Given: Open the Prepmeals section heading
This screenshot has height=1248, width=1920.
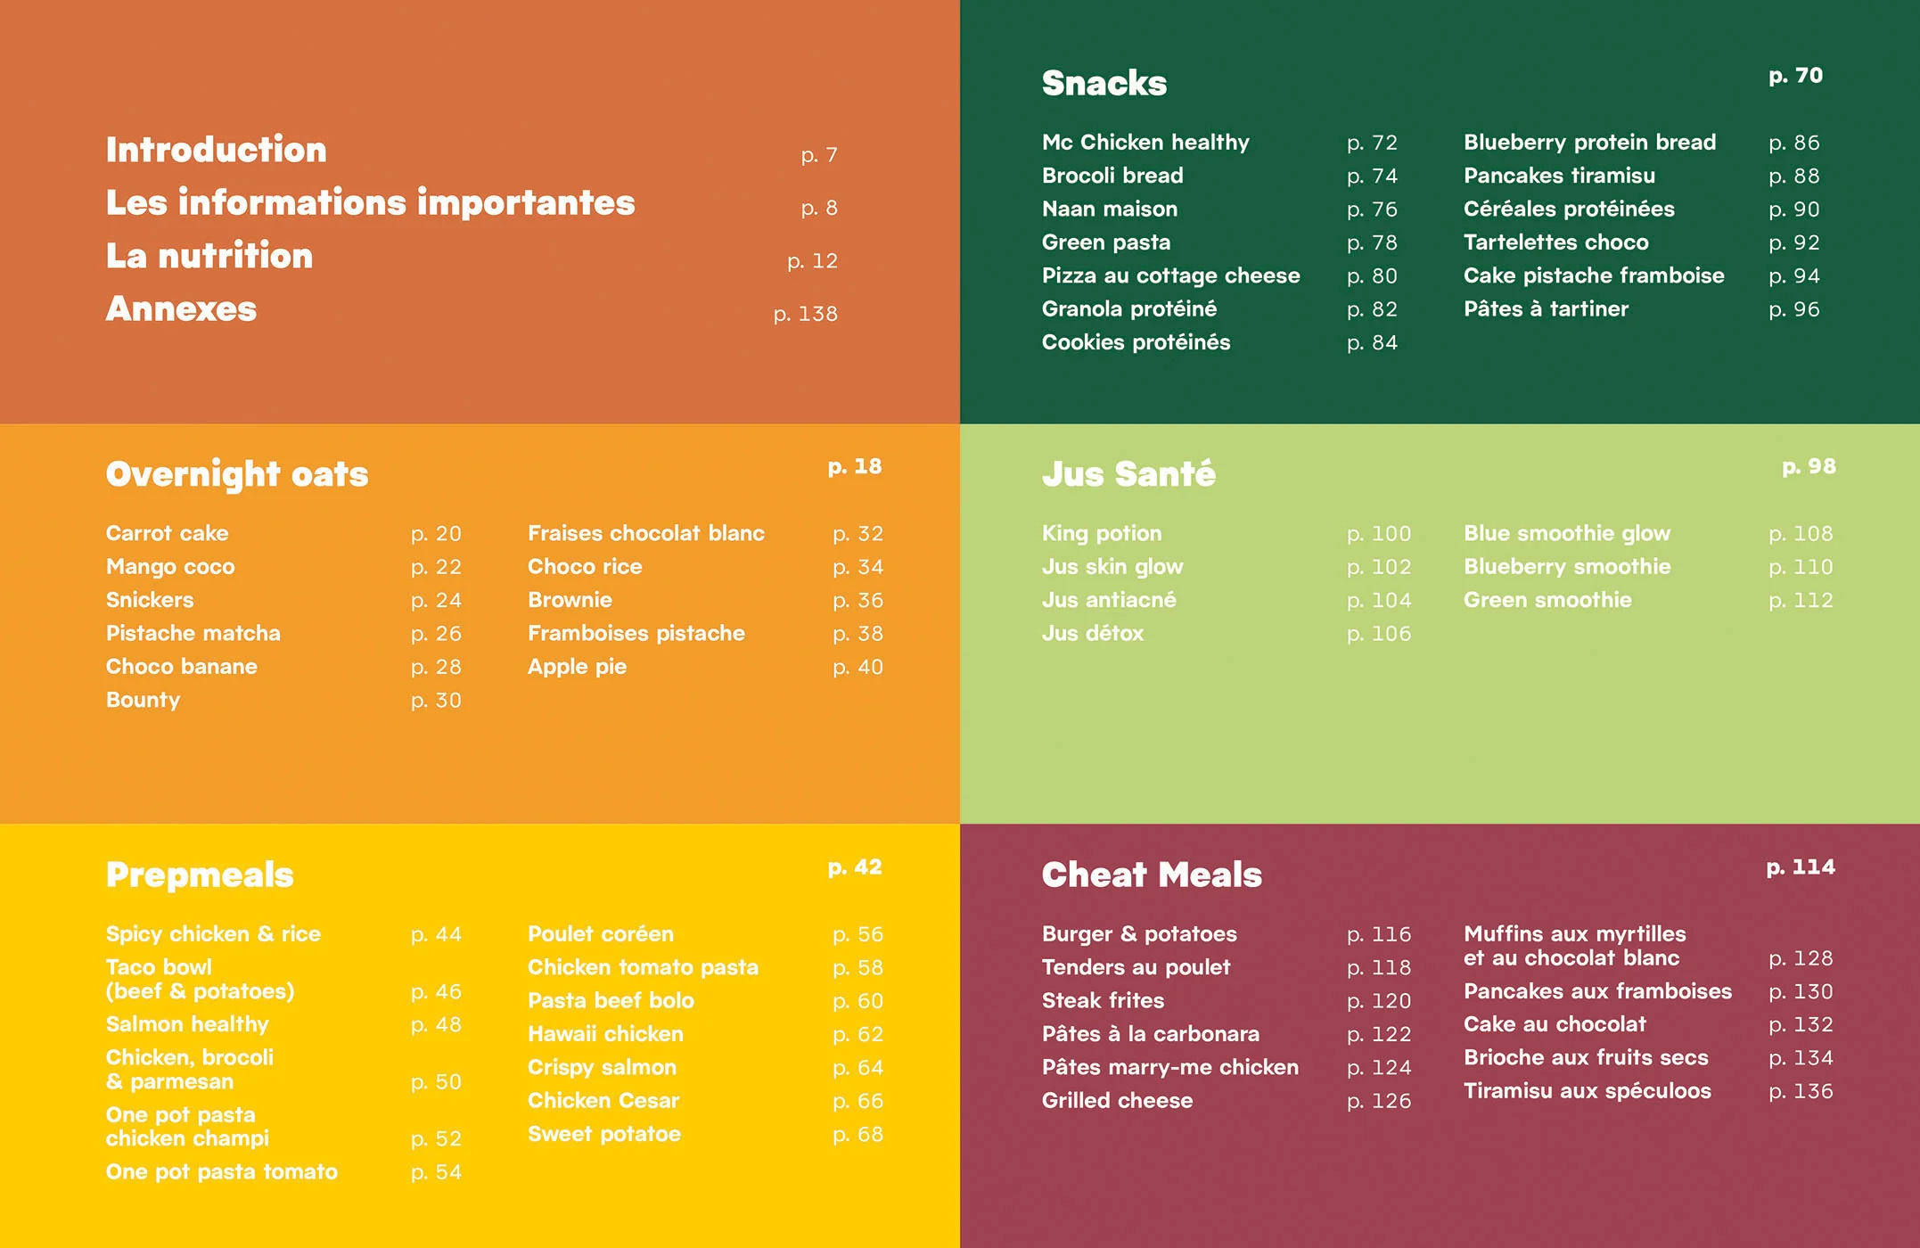Looking at the screenshot, I should pyautogui.click(x=200, y=874).
